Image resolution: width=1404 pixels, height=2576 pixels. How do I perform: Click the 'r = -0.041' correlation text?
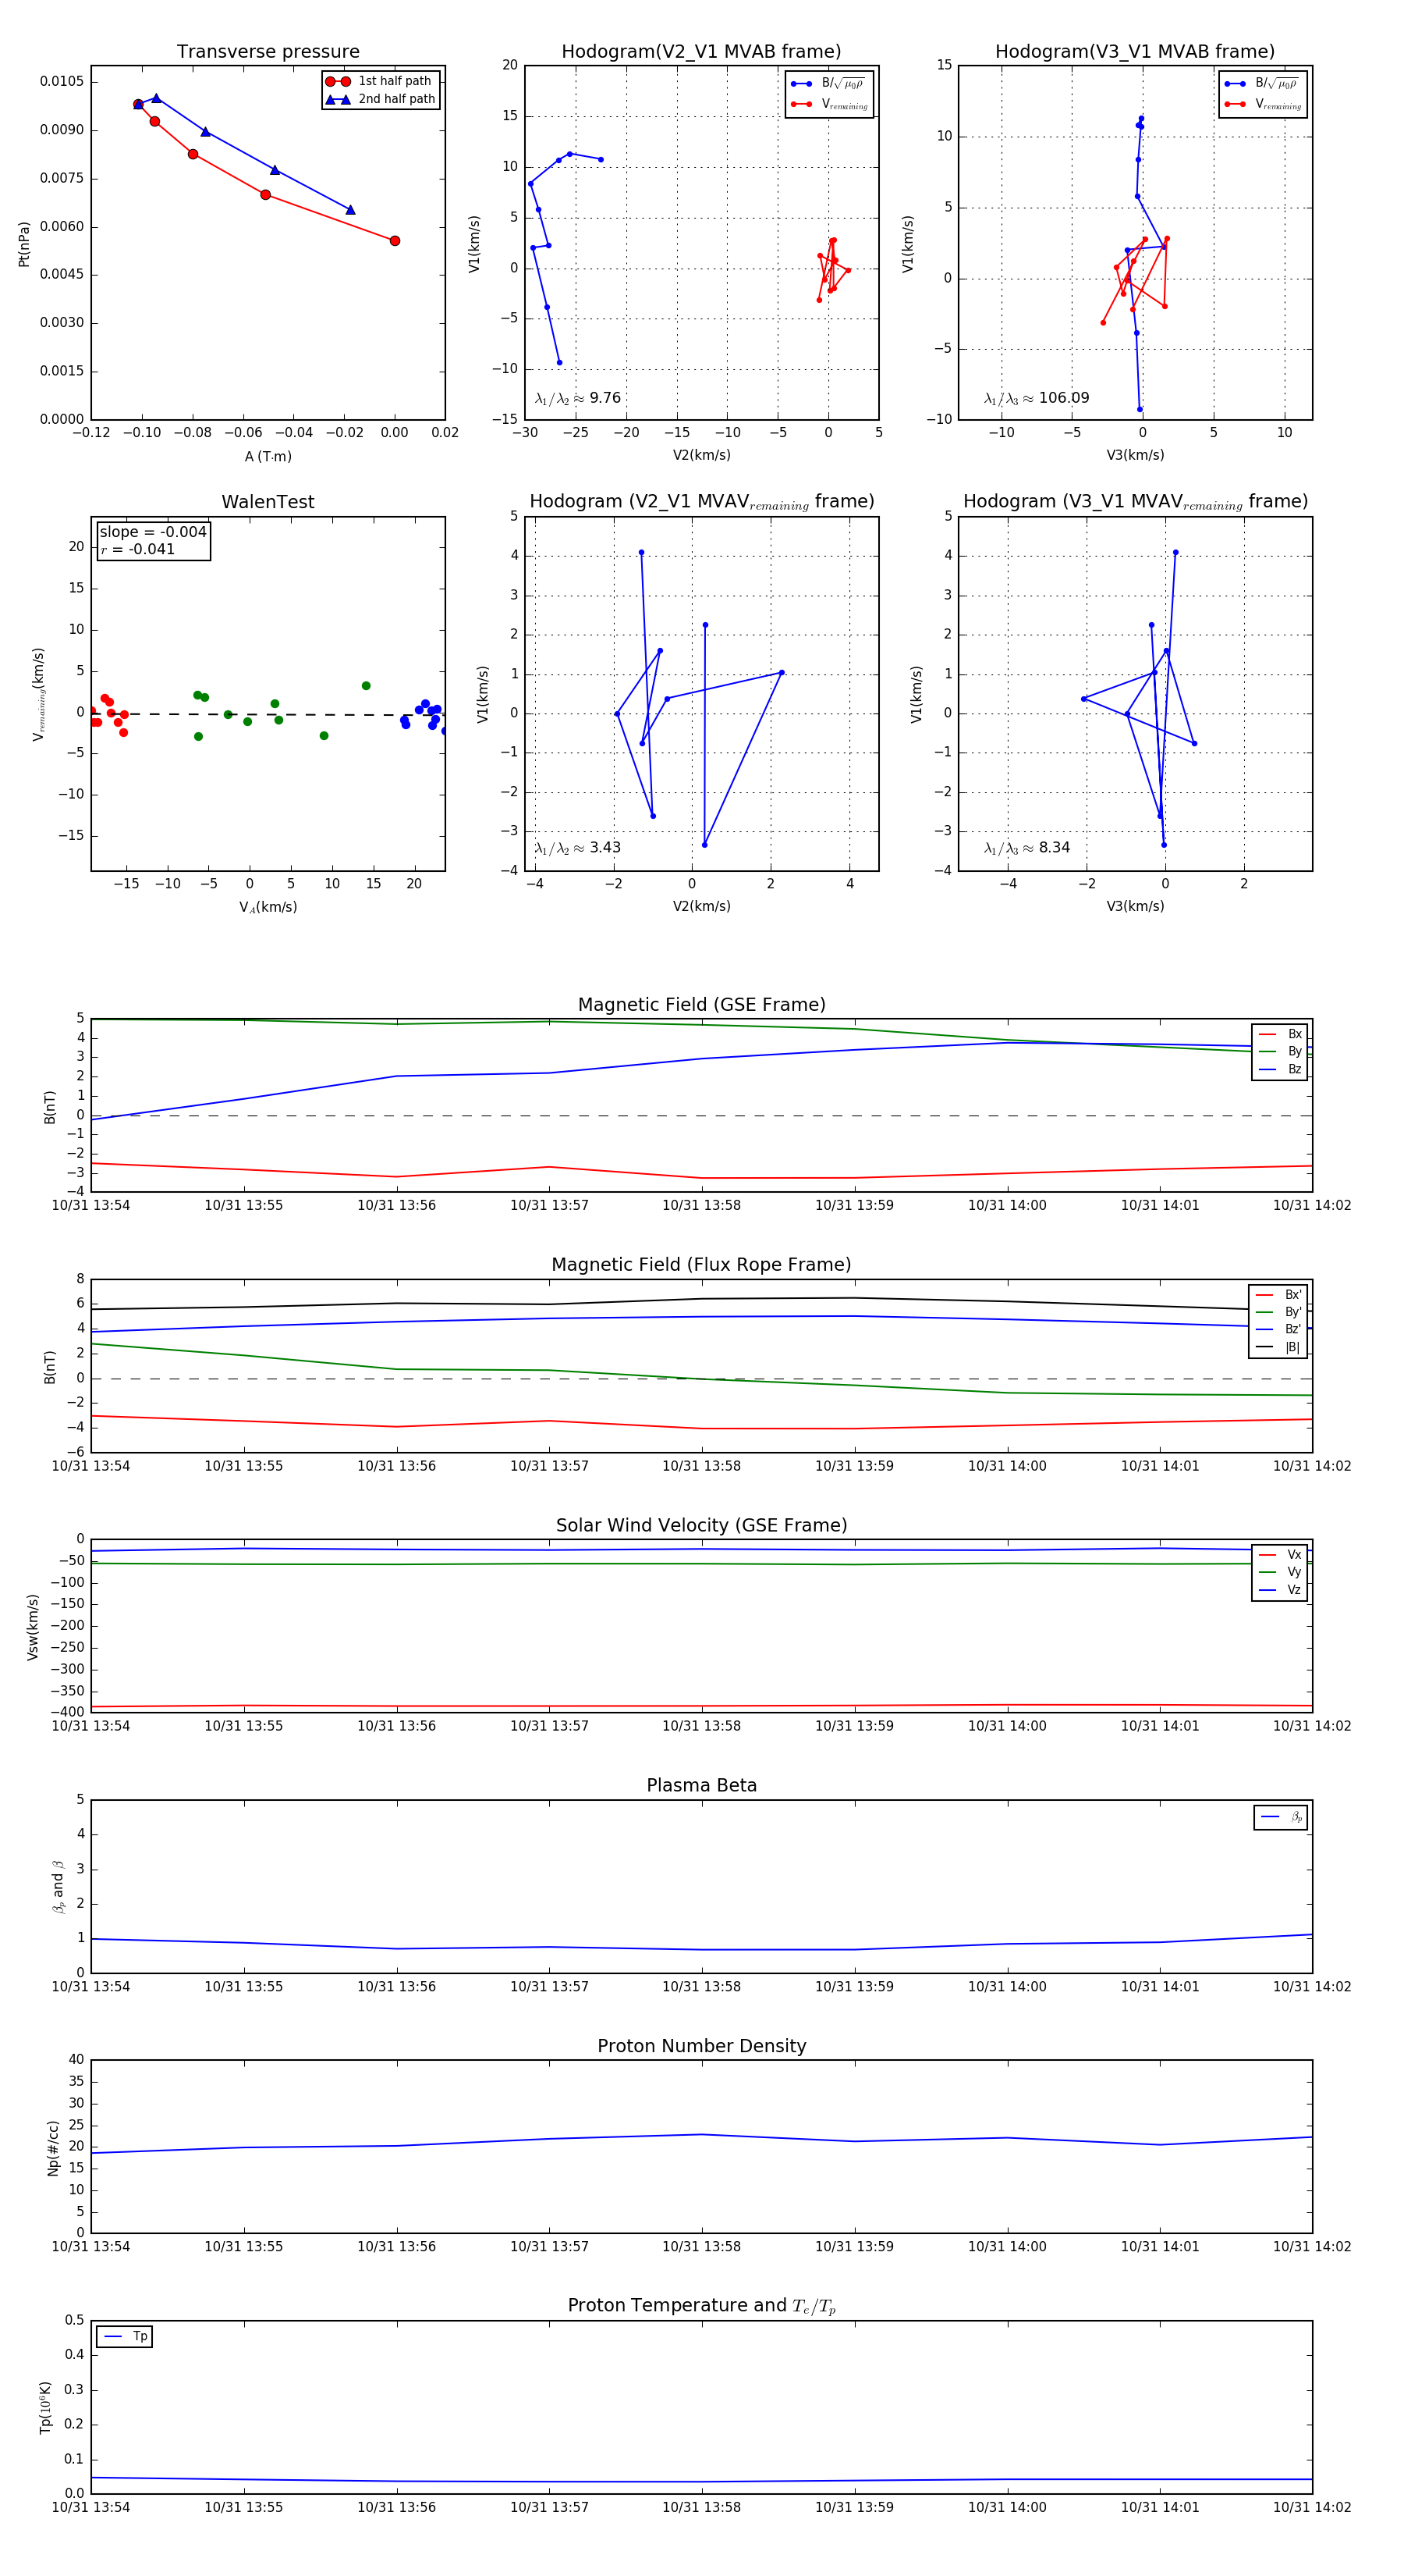click(138, 549)
